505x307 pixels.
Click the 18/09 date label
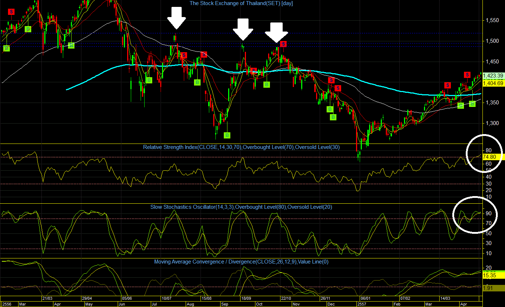pos(246,298)
